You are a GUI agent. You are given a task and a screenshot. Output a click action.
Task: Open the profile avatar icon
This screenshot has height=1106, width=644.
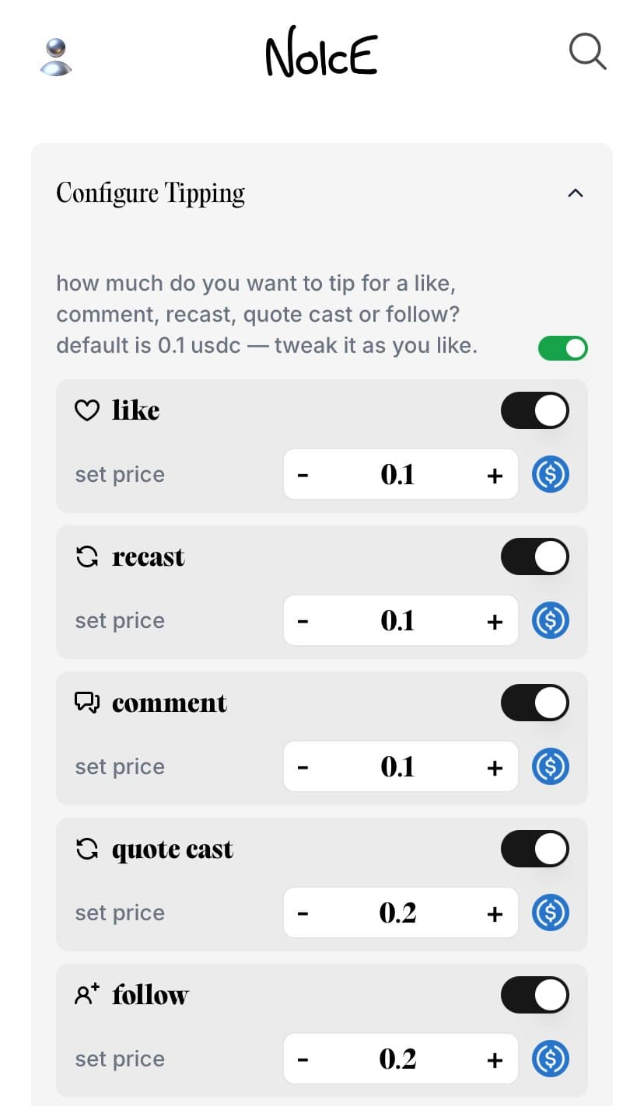(x=55, y=57)
